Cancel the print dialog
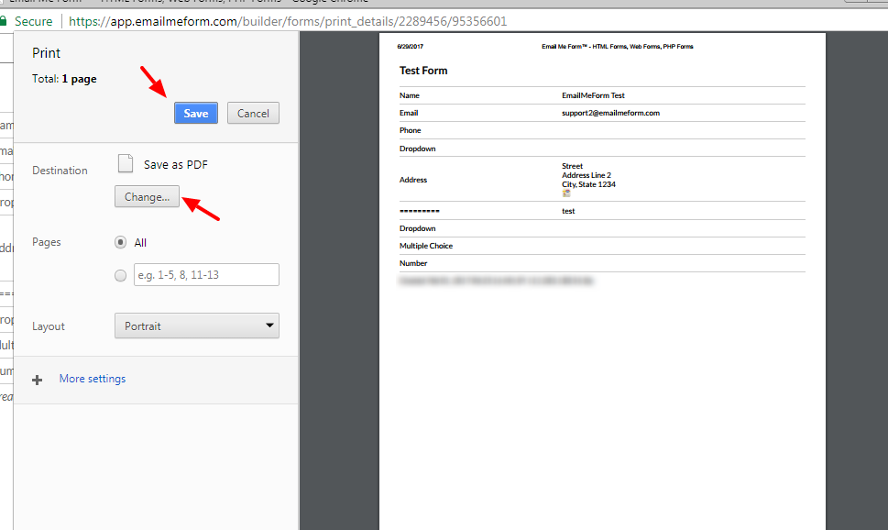888x530 pixels. [253, 114]
